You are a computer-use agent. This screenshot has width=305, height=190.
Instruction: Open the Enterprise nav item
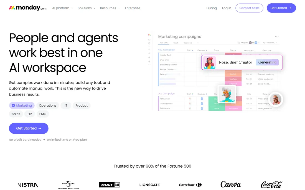click(133, 8)
